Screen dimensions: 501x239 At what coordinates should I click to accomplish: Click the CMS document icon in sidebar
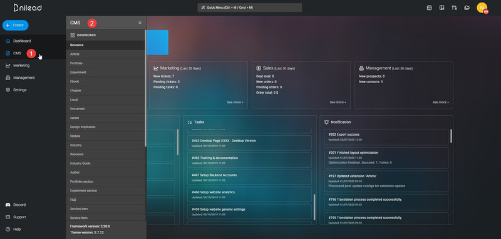(x=8, y=53)
